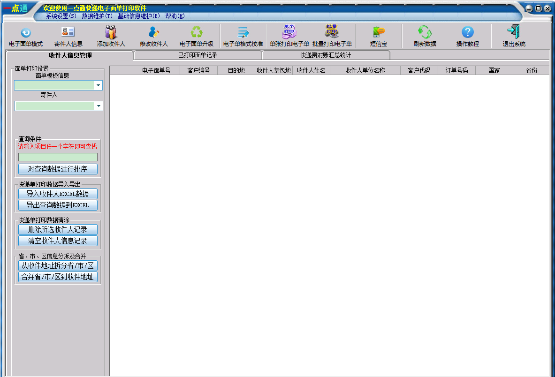
Task: Click the 刷新数据 refresh icon
Action: tap(425, 33)
